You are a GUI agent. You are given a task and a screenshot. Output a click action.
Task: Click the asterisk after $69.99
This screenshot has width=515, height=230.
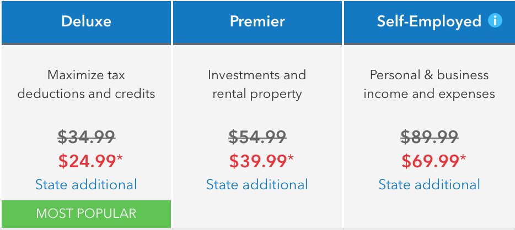pos(463,158)
